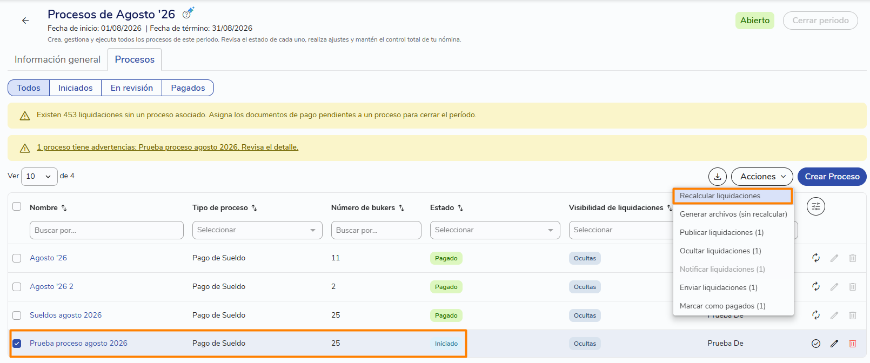This screenshot has width=870, height=363.
Task: Choose Ocultar liquidaciones (1) option
Action: coord(733,251)
